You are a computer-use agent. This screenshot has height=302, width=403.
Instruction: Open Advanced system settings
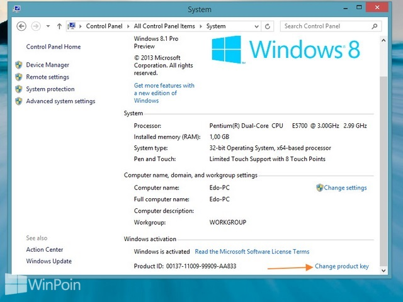[60, 101]
